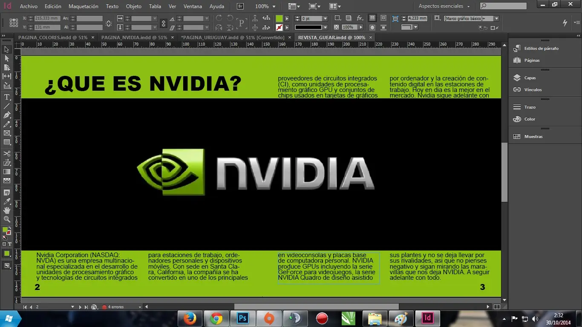Select the Selection tool arrow

[7, 49]
